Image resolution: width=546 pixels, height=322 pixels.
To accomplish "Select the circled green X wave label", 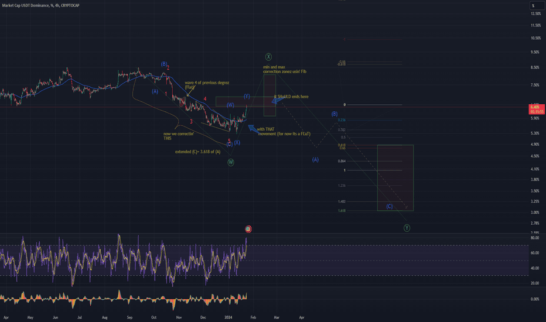I will click(268, 57).
